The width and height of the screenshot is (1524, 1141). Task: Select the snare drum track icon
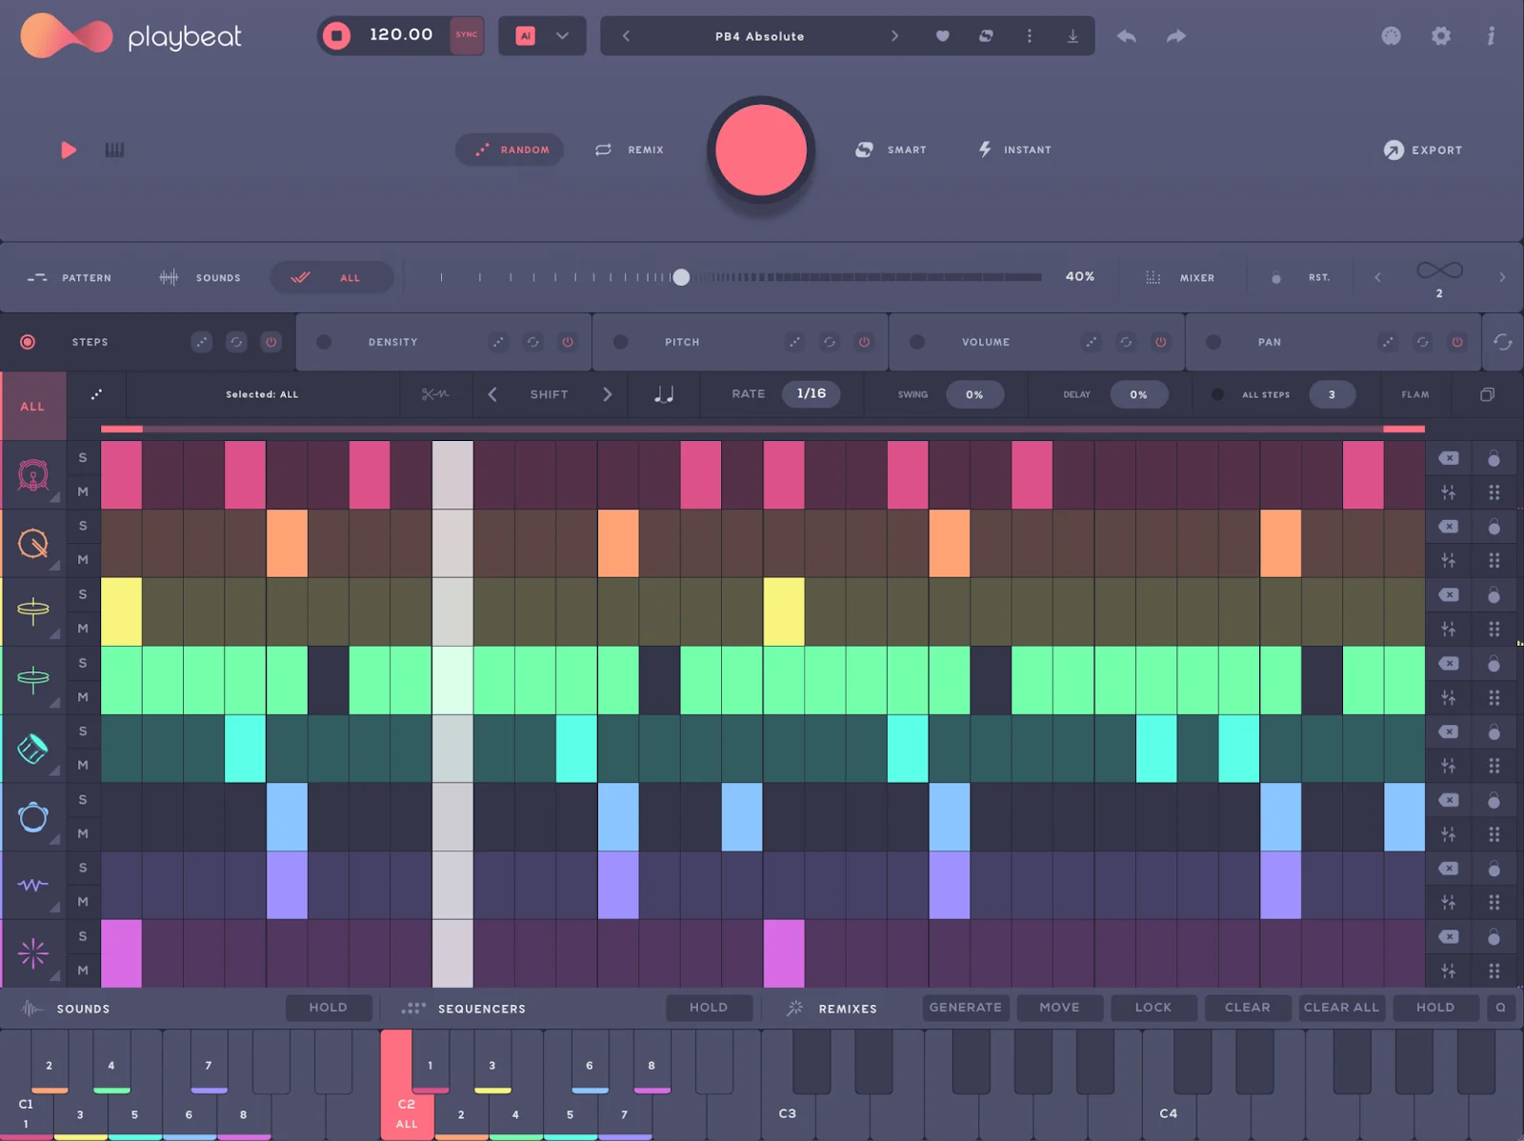pyautogui.click(x=33, y=543)
